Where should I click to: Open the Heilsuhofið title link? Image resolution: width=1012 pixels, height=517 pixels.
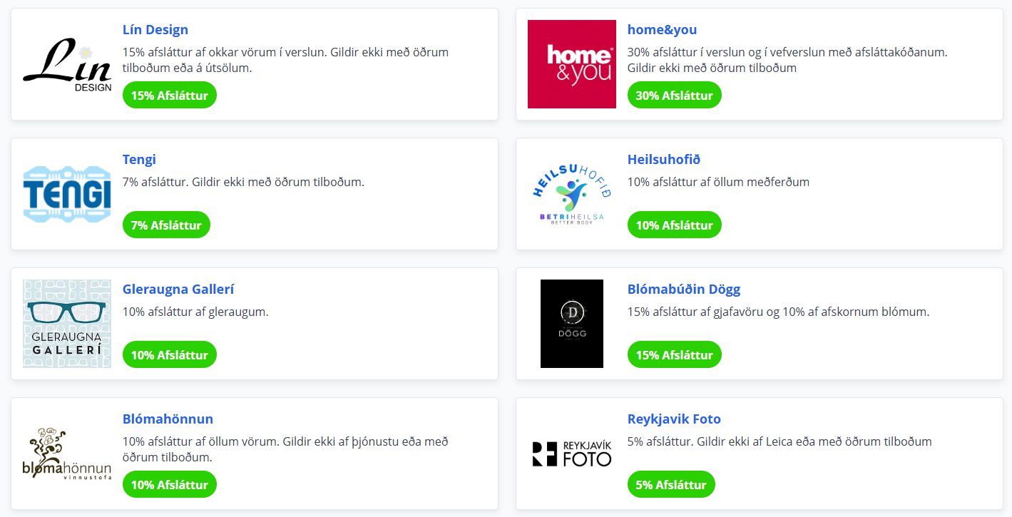point(663,160)
